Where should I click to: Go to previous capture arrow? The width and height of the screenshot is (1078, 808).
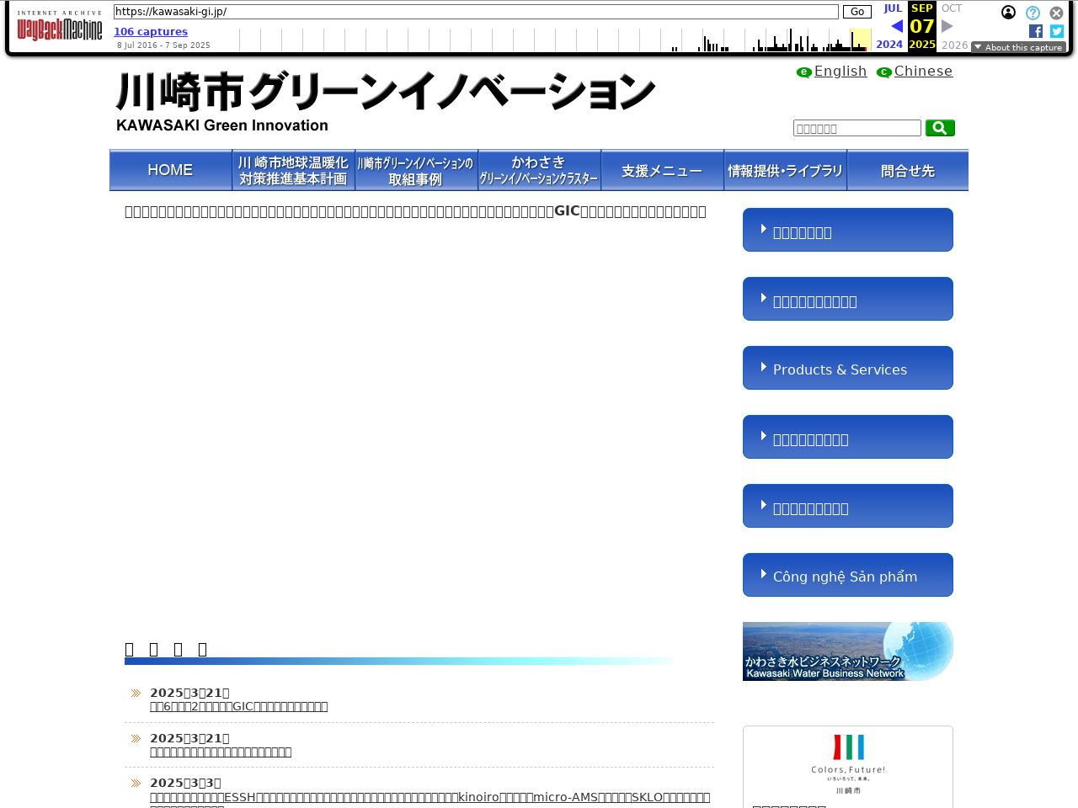(x=896, y=26)
